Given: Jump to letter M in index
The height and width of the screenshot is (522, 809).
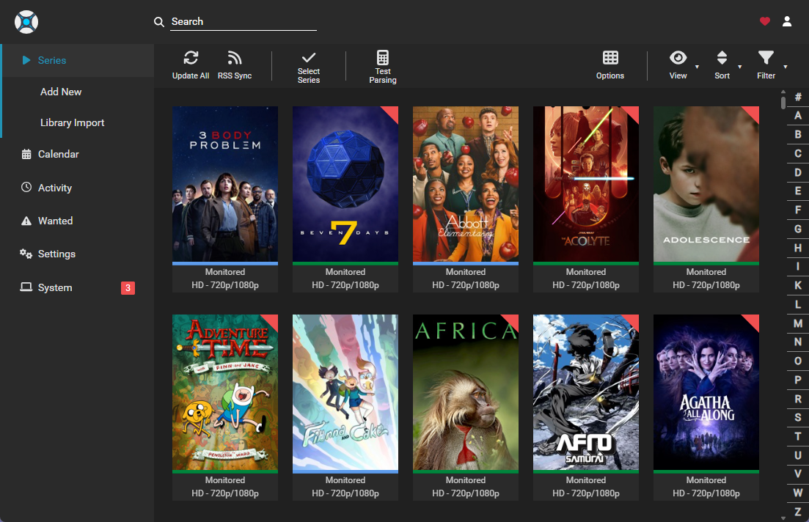Looking at the screenshot, I should 798,323.
